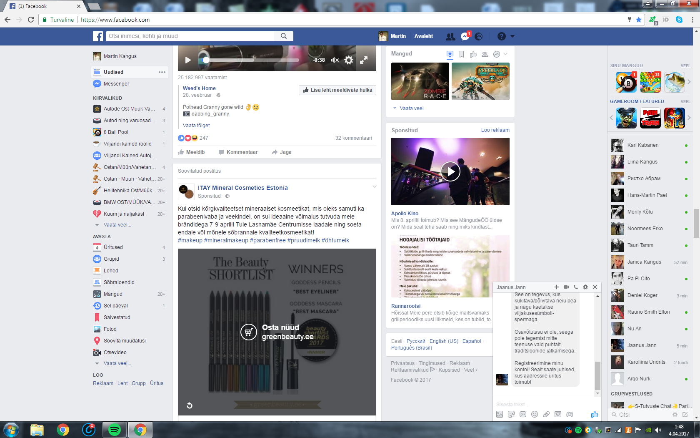The height and width of the screenshot is (438, 700).
Task: Select the bookmark tab in Mängud panel
Action: (462, 54)
